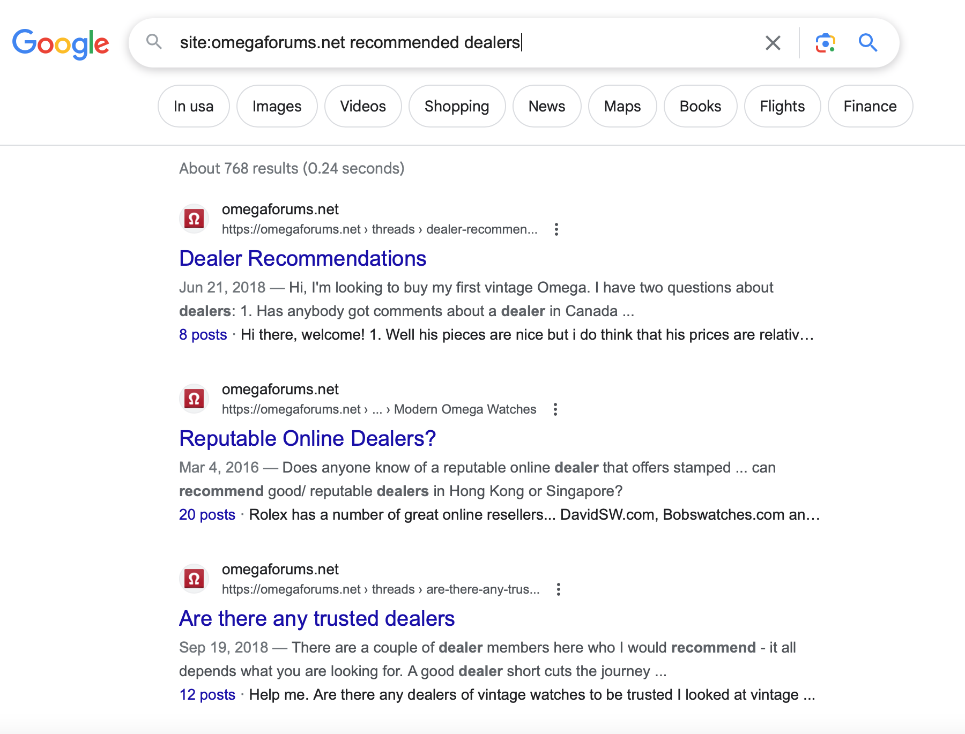The image size is (965, 734).
Task: Open more options for Dealer Recommendations result
Action: (556, 229)
